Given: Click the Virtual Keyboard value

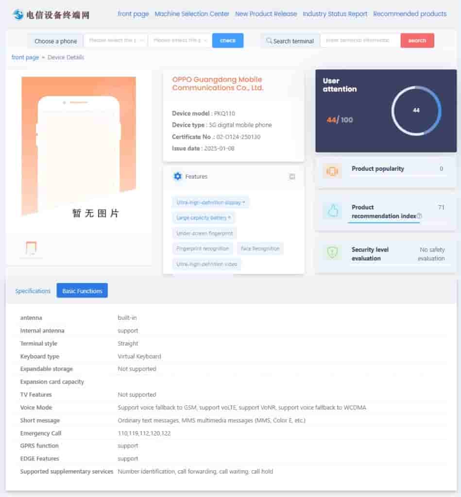Looking at the screenshot, I should [x=139, y=356].
